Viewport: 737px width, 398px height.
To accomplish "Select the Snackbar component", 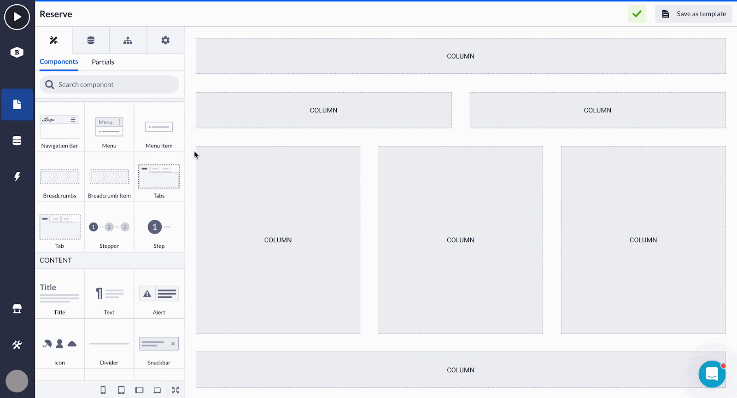I will click(159, 344).
